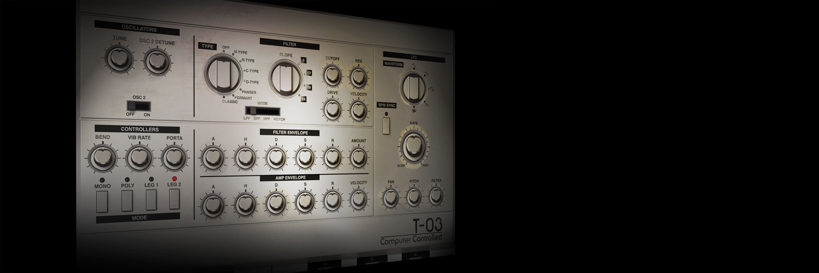Select the FORMANT filter label
Screen dimensions: 819x273
243,98
